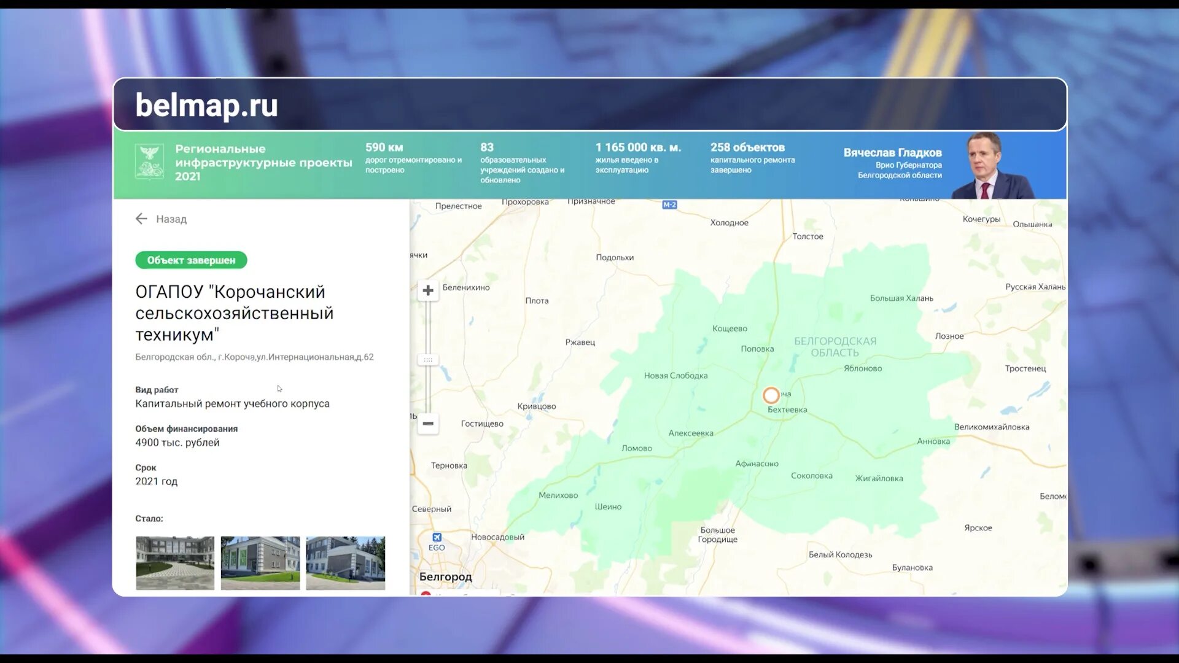Click the 'Вячеслав Гладков' name text

pyautogui.click(x=892, y=153)
